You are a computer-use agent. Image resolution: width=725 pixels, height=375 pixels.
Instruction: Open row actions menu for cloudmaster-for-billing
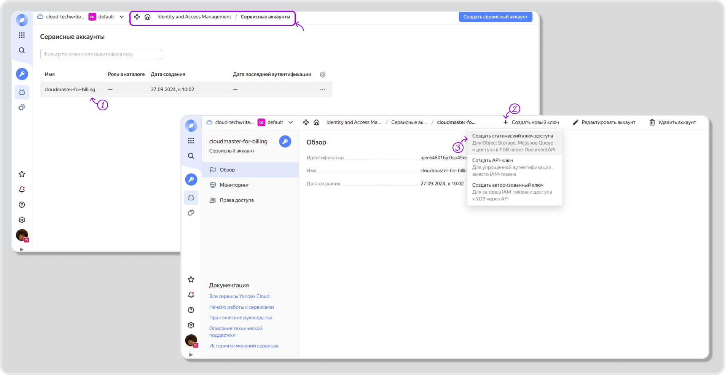tap(322, 90)
